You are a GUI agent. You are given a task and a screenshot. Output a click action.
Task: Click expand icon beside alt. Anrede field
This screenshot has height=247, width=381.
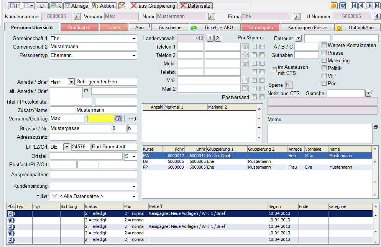[86, 90]
